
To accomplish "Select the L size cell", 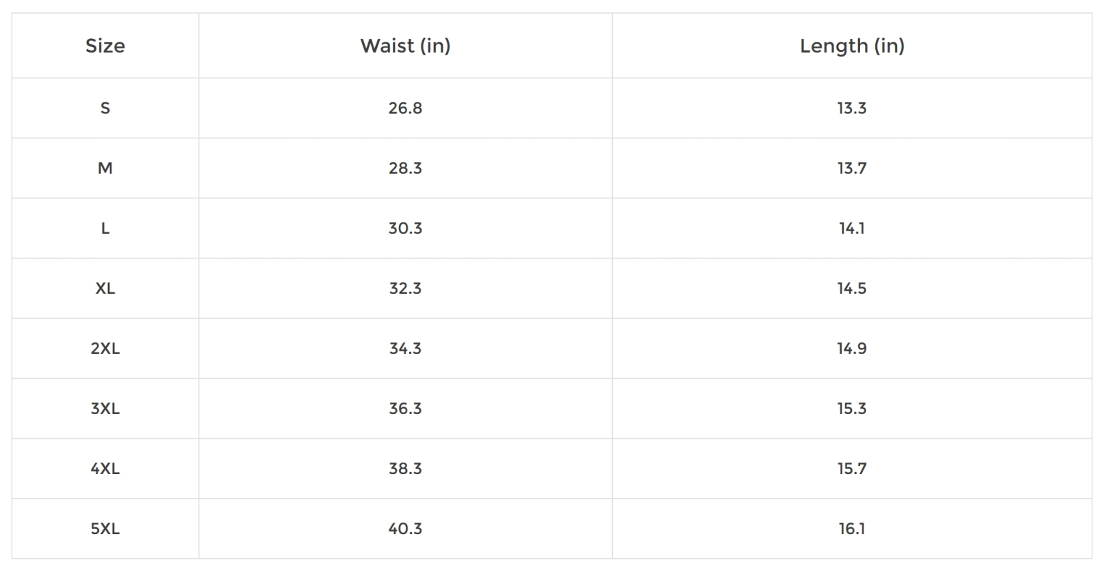I will coord(105,228).
